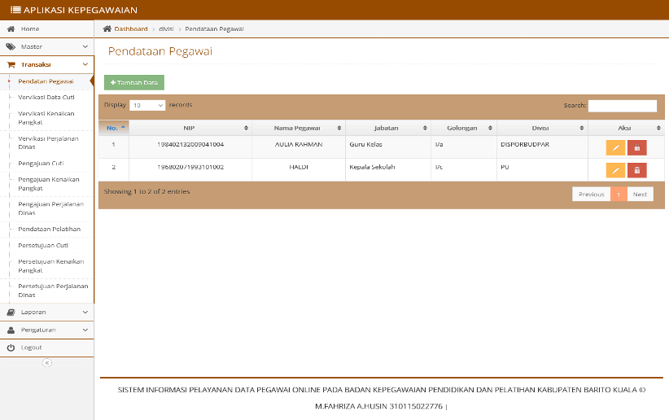Sort the table by Nama Pegawai column

click(x=299, y=128)
